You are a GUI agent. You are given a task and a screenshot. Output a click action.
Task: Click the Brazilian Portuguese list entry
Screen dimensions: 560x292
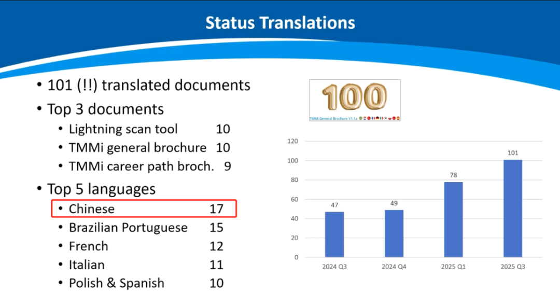[x=128, y=228]
